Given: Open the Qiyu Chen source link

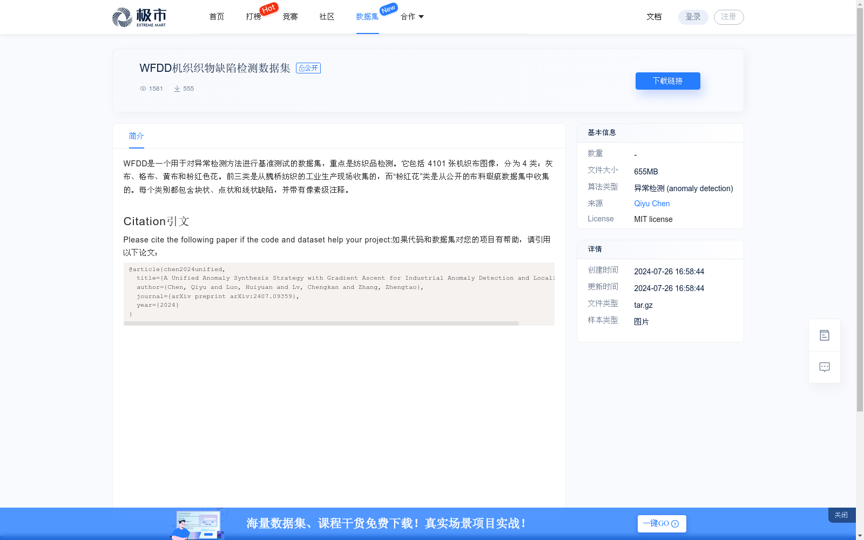Looking at the screenshot, I should click(x=652, y=204).
